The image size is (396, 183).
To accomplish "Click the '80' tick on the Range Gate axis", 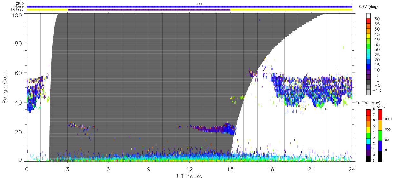I will pos(19,43).
